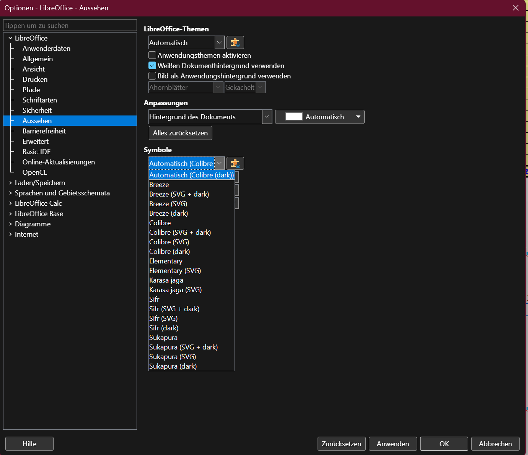
Task: Choose Sukapura (SVG + dark) theme
Action: 191,347
